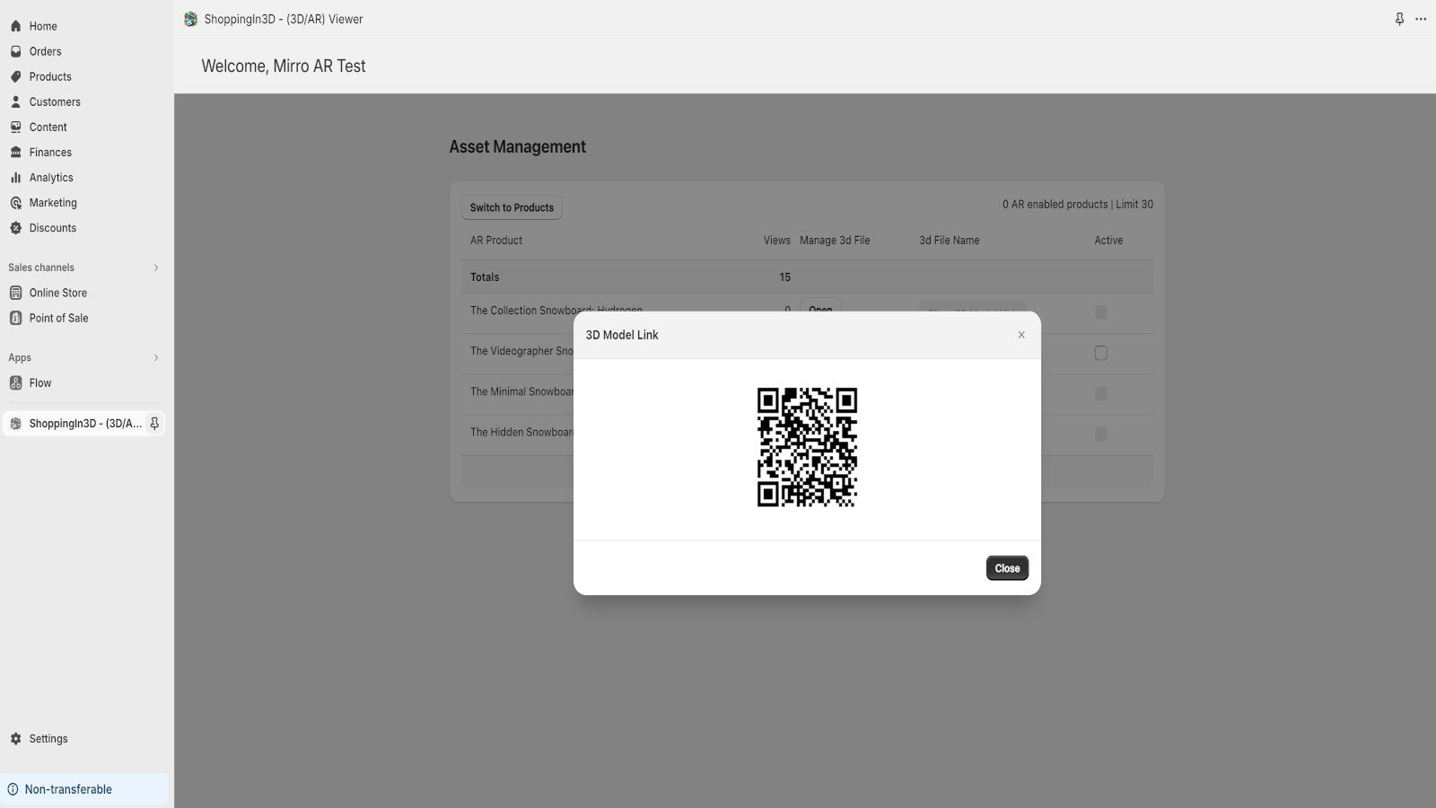The height and width of the screenshot is (808, 1436).
Task: Expand the Apps section chevron
Action: point(156,357)
